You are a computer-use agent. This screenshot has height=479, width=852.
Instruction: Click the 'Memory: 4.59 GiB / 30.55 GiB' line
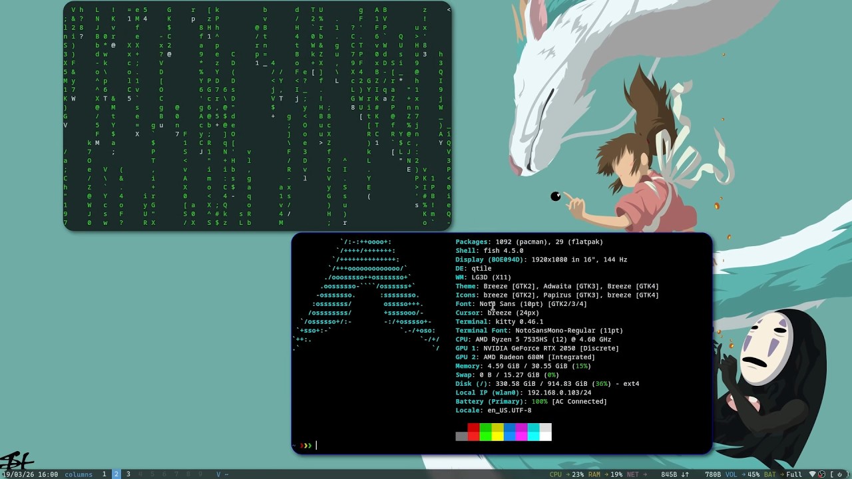click(x=523, y=366)
